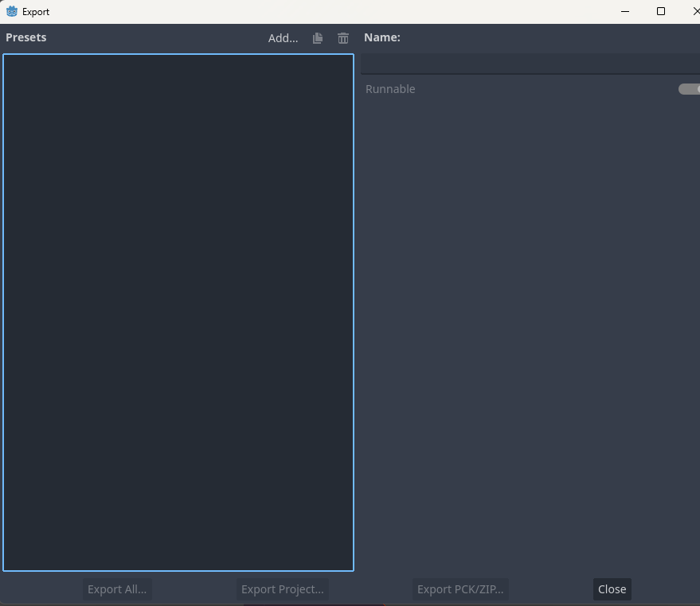The height and width of the screenshot is (606, 700).
Task: Click the Export All button
Action: (x=116, y=589)
